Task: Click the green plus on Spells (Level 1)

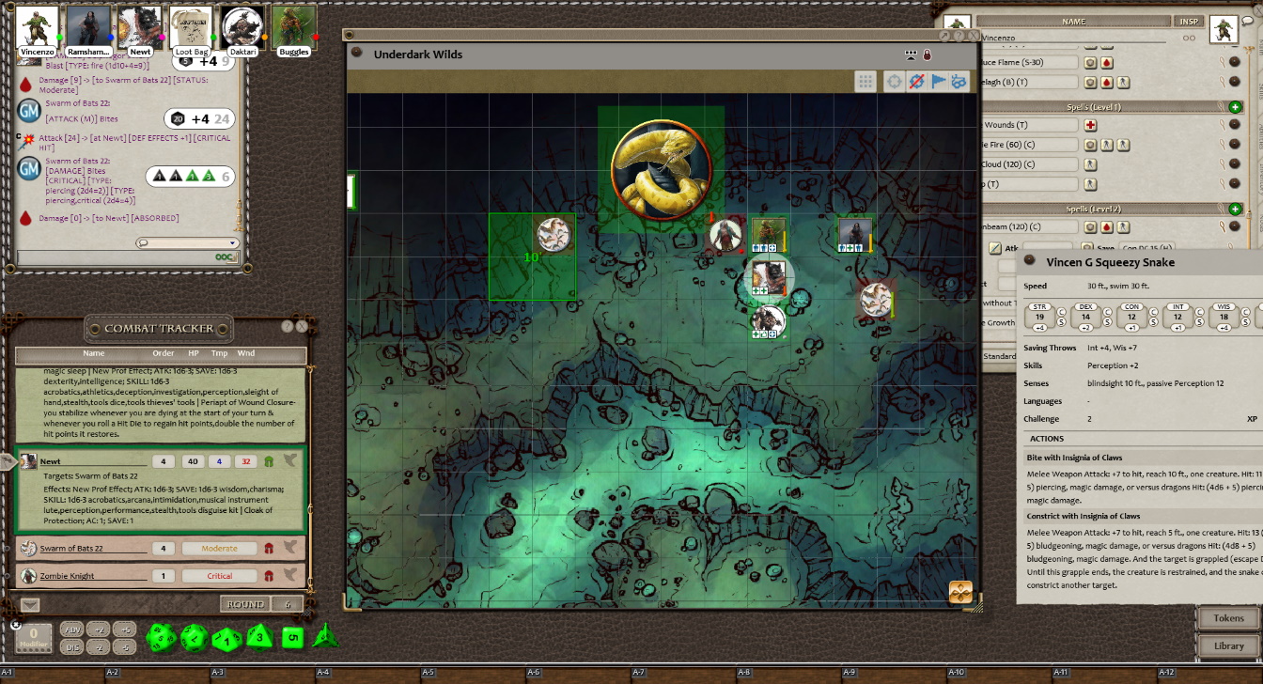Action: tap(1235, 107)
